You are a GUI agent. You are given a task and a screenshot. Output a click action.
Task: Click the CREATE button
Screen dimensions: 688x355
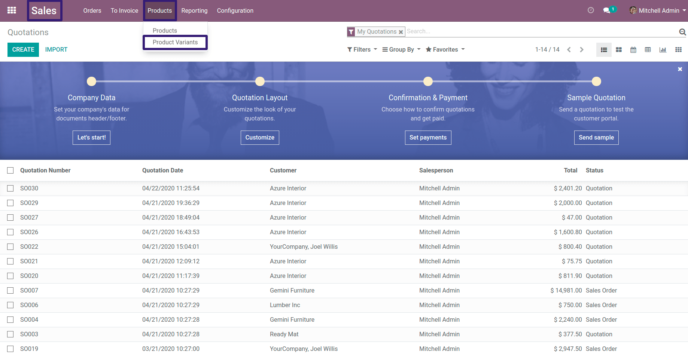click(23, 50)
